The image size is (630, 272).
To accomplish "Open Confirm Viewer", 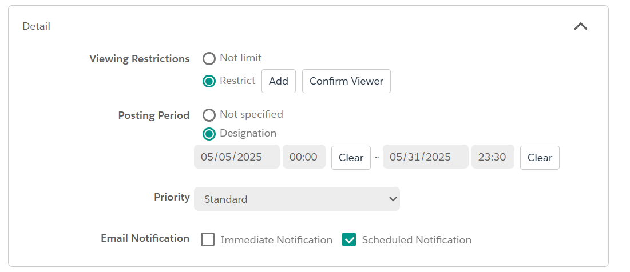I will pyautogui.click(x=346, y=81).
